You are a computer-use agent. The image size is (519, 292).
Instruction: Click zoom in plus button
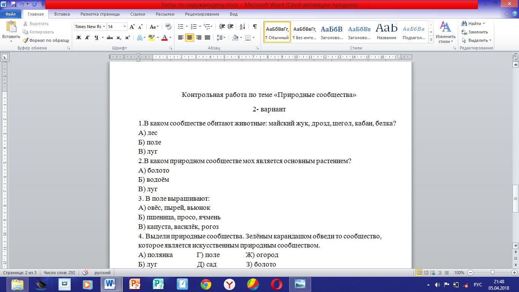coord(515,273)
